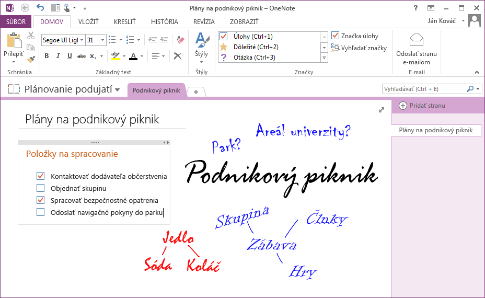The height and width of the screenshot is (298, 485).
Task: Pick the yellow text highlight color
Action: tap(116, 56)
